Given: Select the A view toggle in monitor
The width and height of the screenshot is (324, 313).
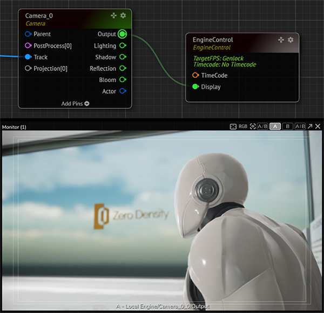Looking at the screenshot, I should (x=275, y=126).
